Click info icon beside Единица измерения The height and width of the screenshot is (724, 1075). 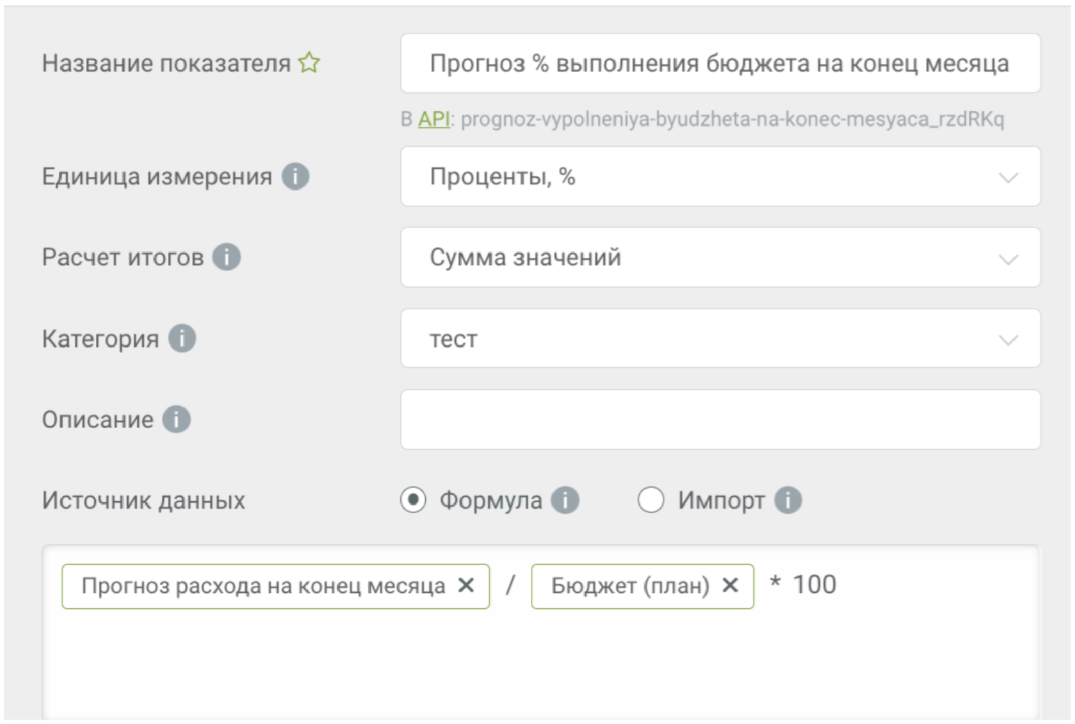coord(295,176)
